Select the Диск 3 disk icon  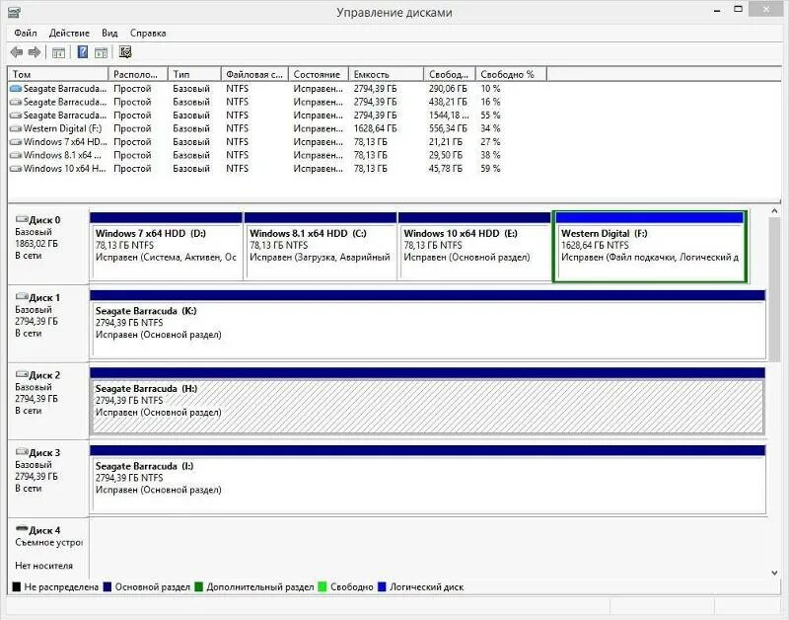[x=22, y=452]
